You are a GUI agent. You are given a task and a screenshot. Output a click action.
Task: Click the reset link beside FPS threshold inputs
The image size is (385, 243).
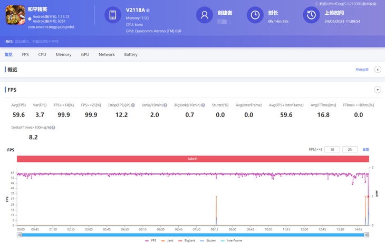pos(365,150)
